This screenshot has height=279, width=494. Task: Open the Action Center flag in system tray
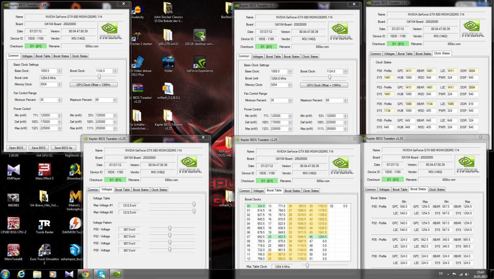[455, 274]
